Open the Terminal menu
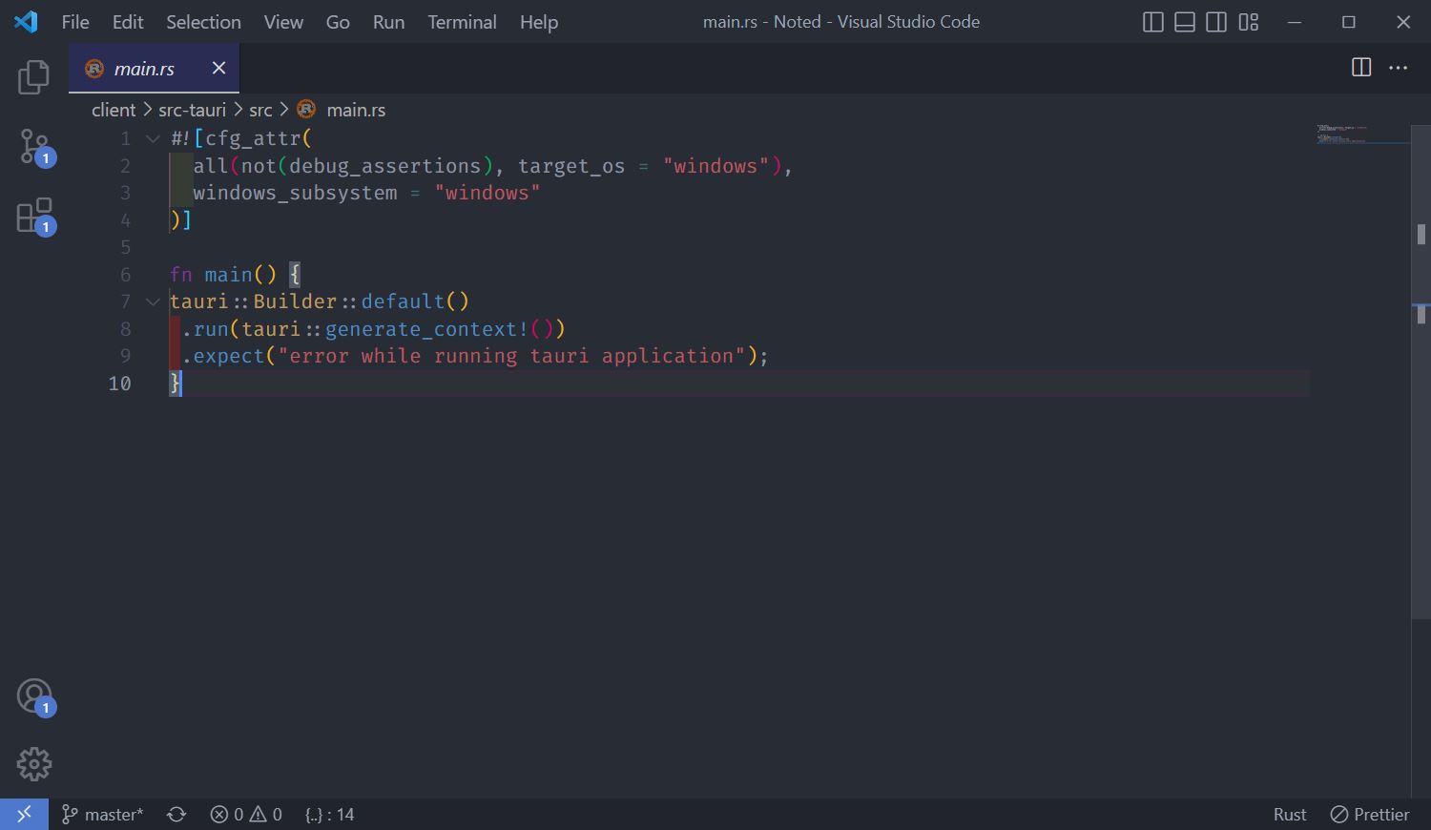 (462, 21)
